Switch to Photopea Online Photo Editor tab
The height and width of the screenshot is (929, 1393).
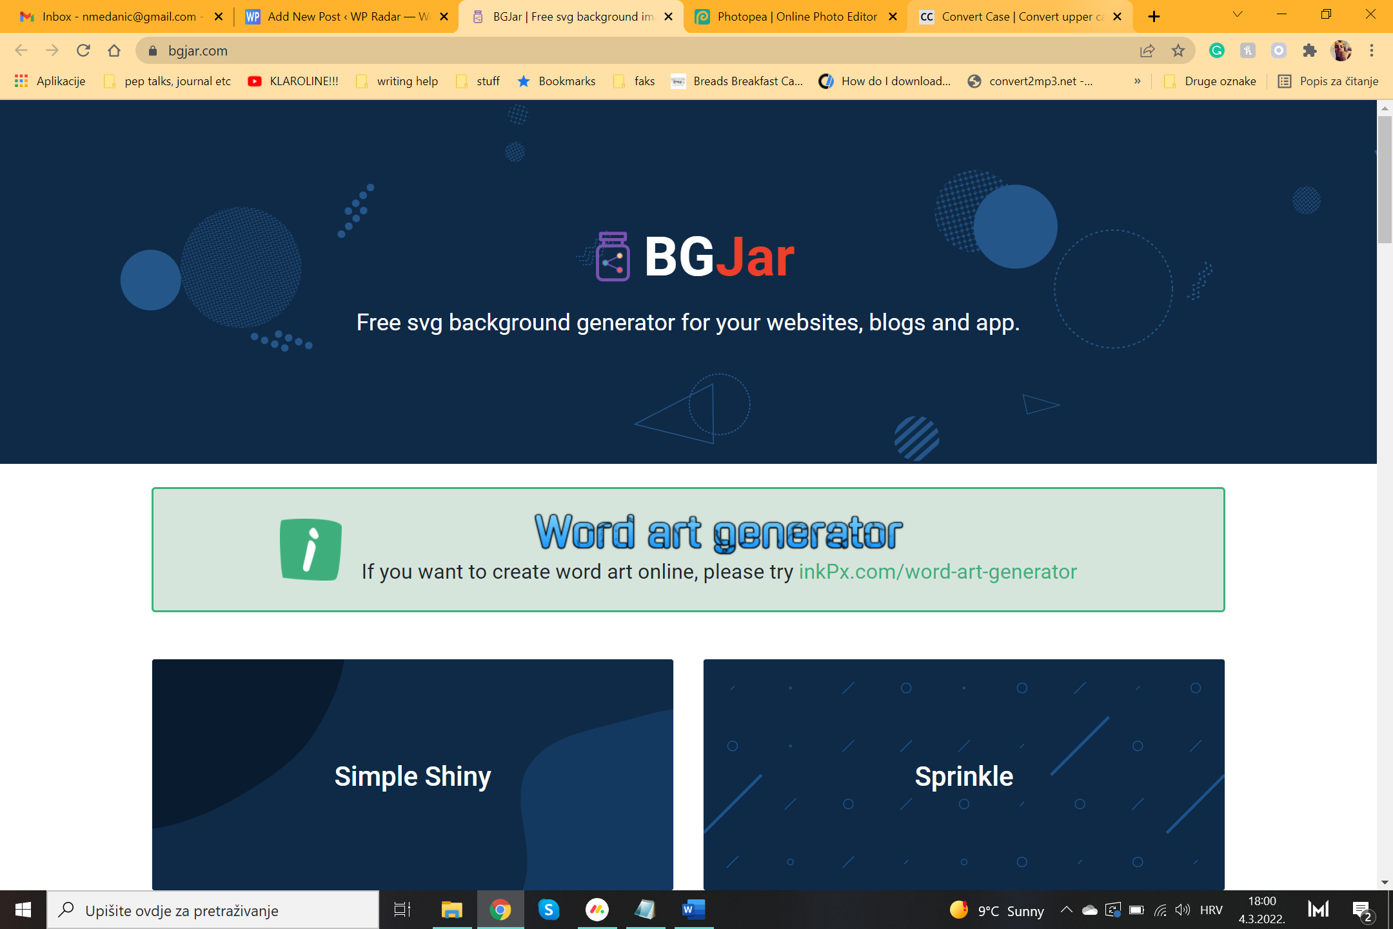(796, 17)
